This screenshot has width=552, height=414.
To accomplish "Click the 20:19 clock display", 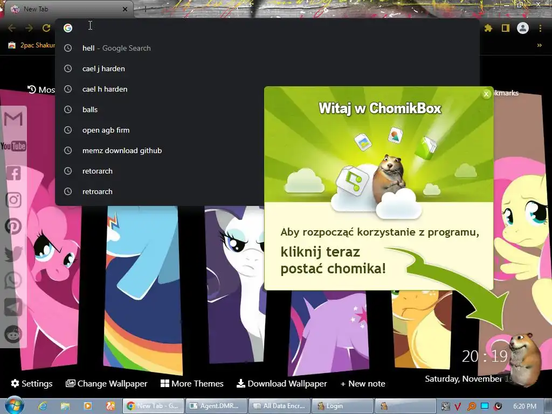I will [x=485, y=357].
